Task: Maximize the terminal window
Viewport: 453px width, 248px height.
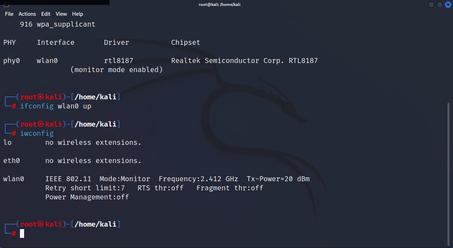Action: 439,5
